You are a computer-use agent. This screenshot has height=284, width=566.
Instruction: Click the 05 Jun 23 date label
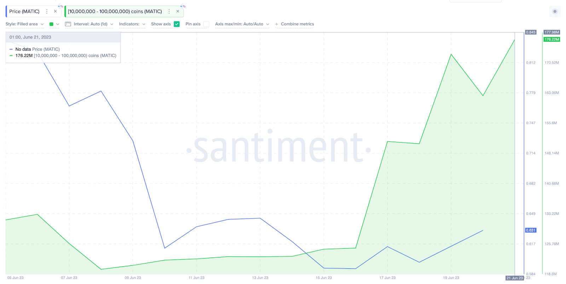16,278
